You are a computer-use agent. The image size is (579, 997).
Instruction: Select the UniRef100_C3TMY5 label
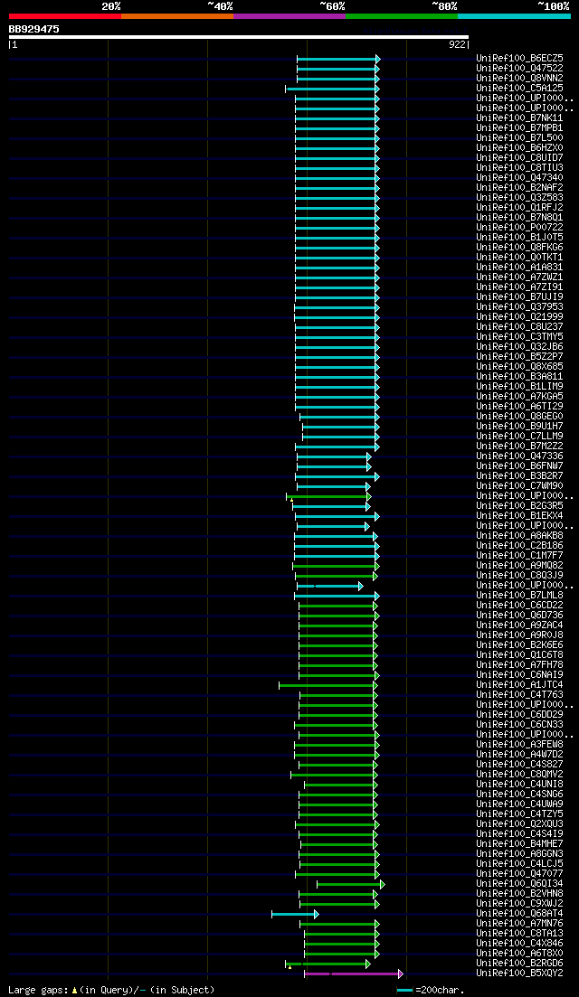(x=519, y=336)
